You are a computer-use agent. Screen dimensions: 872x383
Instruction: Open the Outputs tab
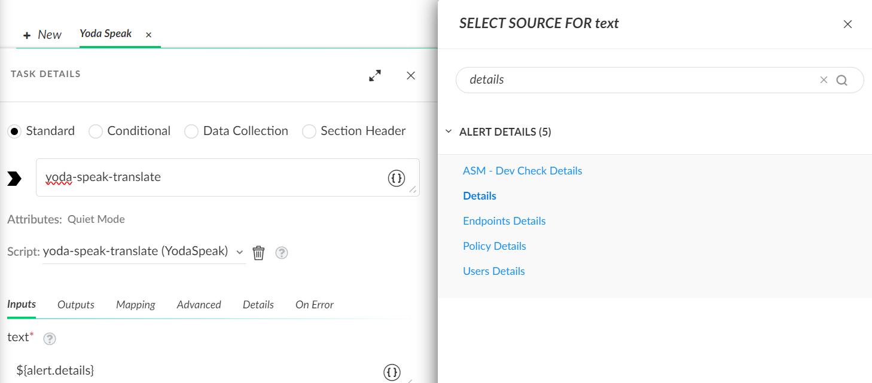tap(76, 305)
